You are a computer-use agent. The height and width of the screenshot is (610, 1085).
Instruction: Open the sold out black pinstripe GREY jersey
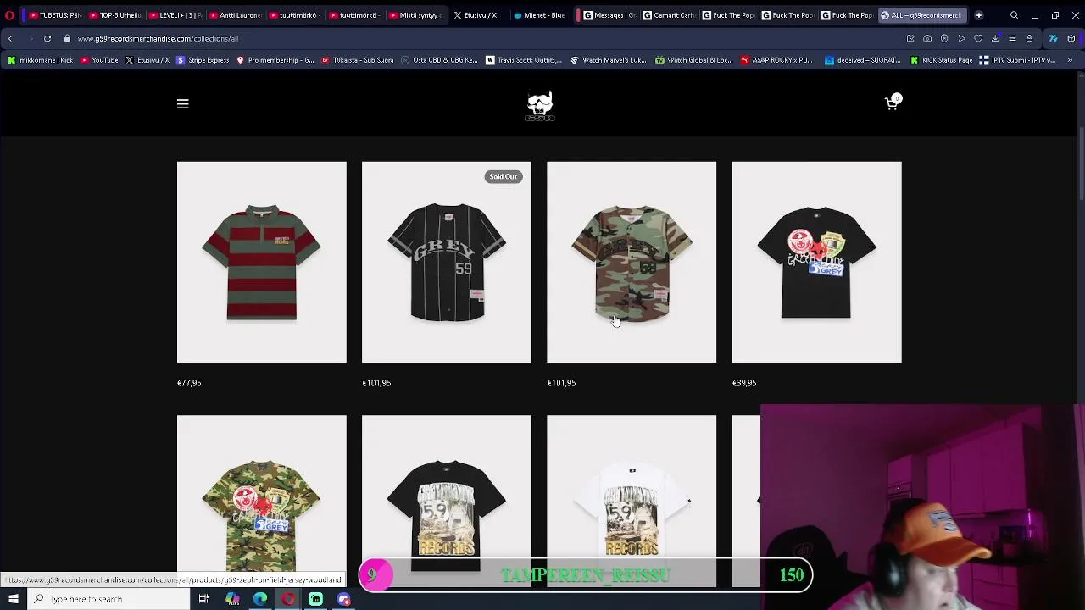coord(447,263)
